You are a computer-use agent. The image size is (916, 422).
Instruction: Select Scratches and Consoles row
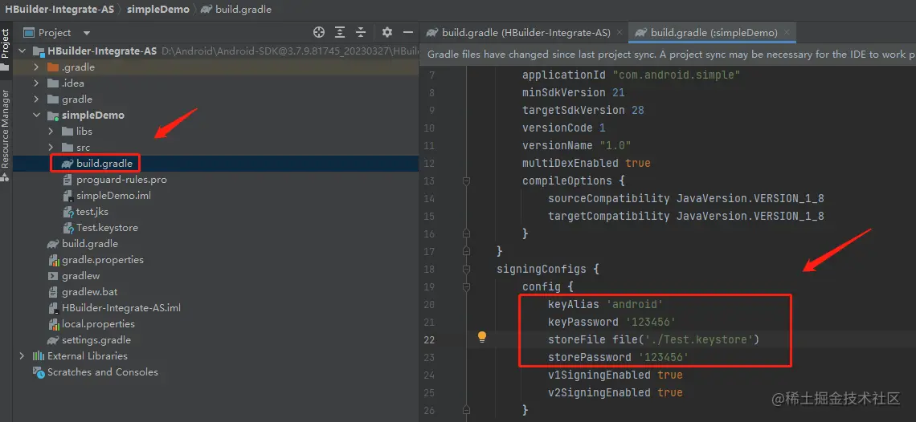(215, 371)
